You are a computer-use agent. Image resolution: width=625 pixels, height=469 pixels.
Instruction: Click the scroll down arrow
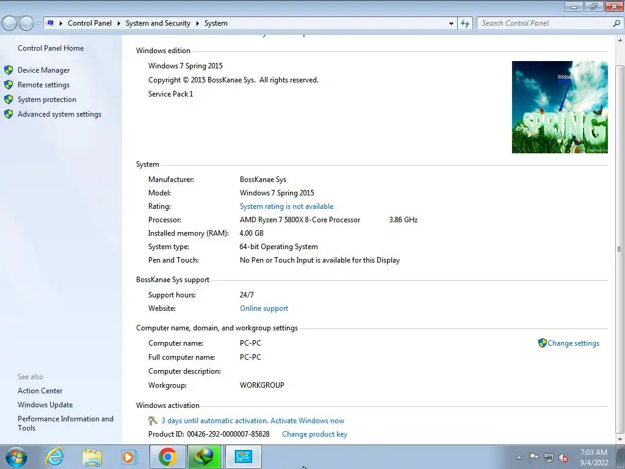tap(620, 440)
